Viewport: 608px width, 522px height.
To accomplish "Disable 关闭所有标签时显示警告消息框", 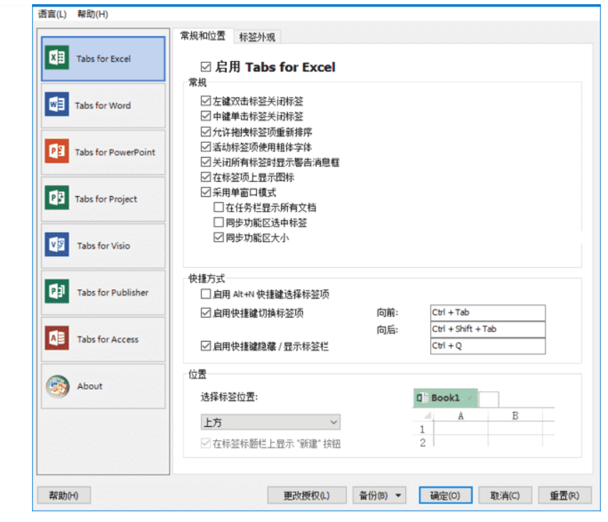I will (x=206, y=162).
